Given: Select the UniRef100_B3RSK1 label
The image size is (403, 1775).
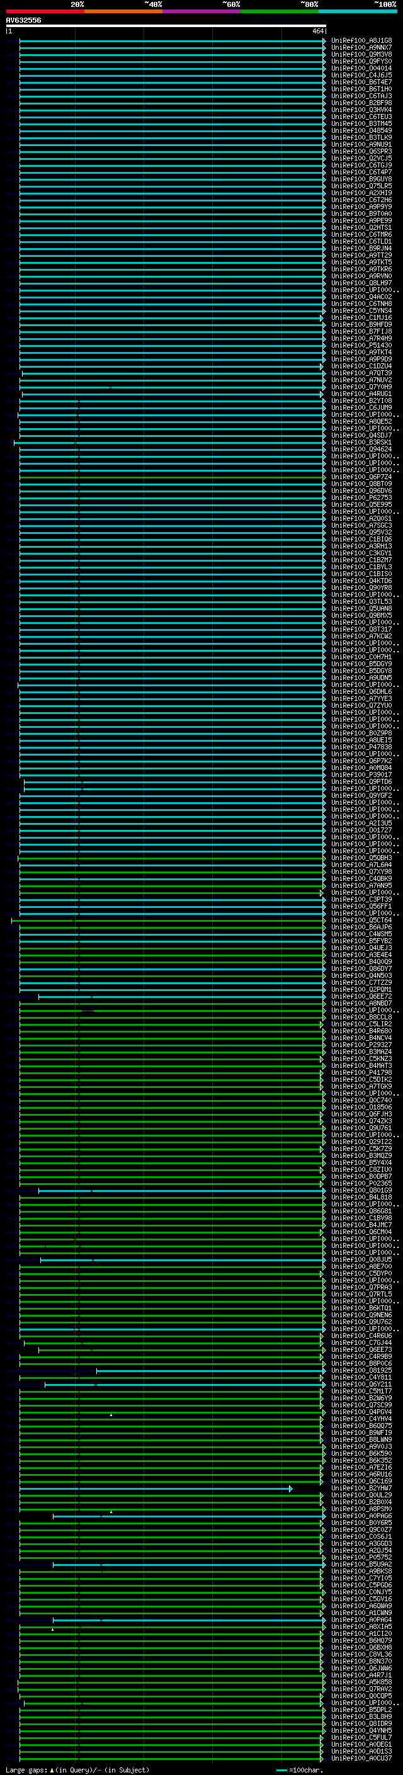Looking at the screenshot, I should click(x=361, y=443).
